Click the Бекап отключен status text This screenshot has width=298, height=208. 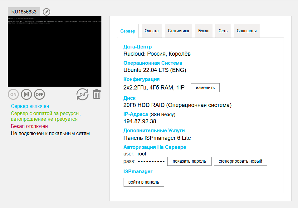coord(24,126)
